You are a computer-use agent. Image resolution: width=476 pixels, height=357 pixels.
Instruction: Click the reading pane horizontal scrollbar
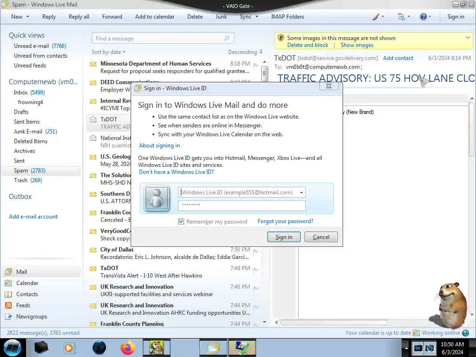[x=334, y=323]
